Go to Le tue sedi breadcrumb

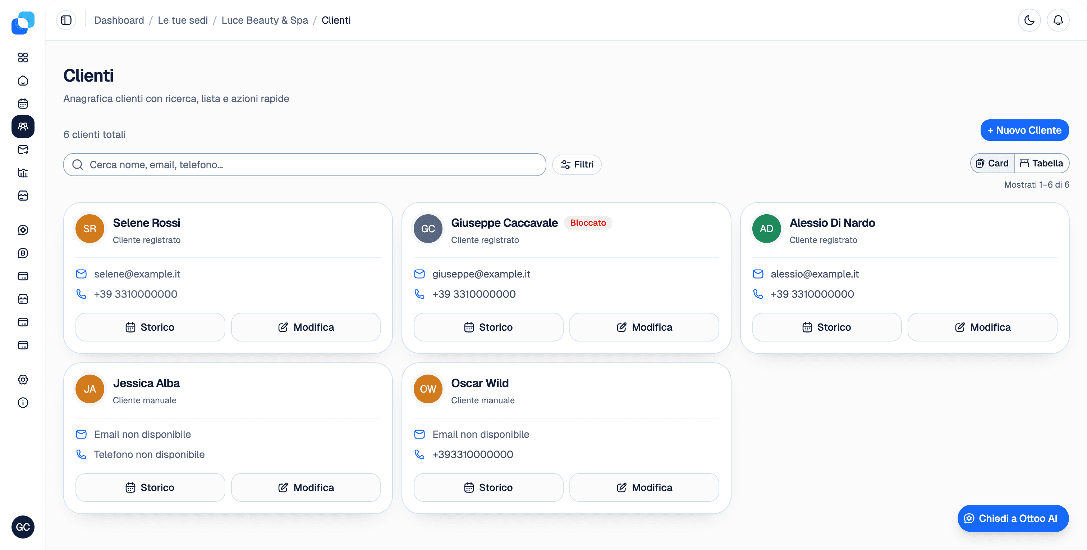183,20
